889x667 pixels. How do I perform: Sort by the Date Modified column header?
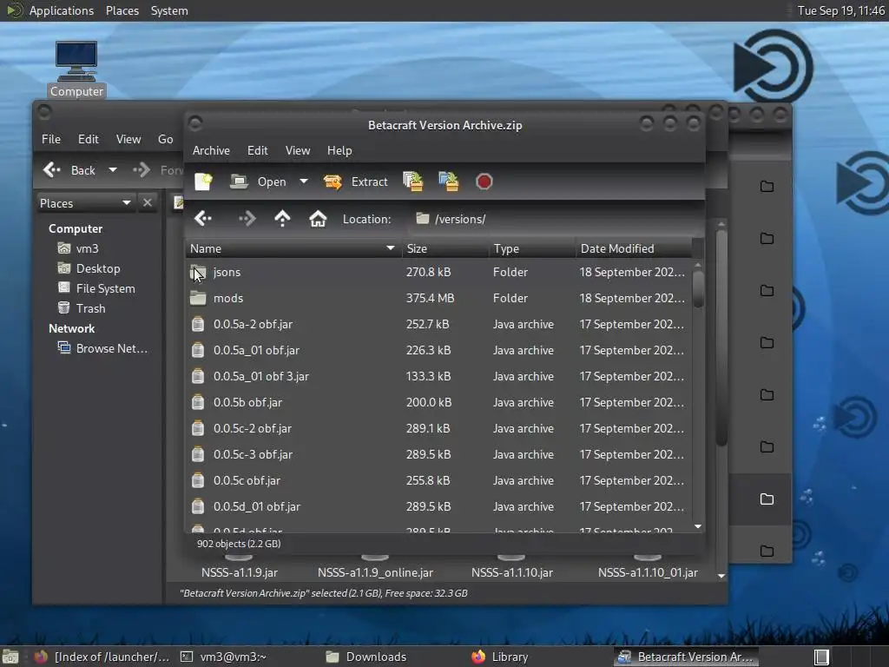pos(633,248)
